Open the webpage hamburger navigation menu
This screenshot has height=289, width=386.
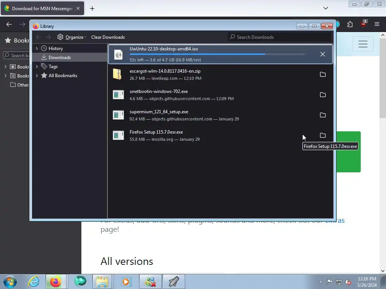(363, 44)
